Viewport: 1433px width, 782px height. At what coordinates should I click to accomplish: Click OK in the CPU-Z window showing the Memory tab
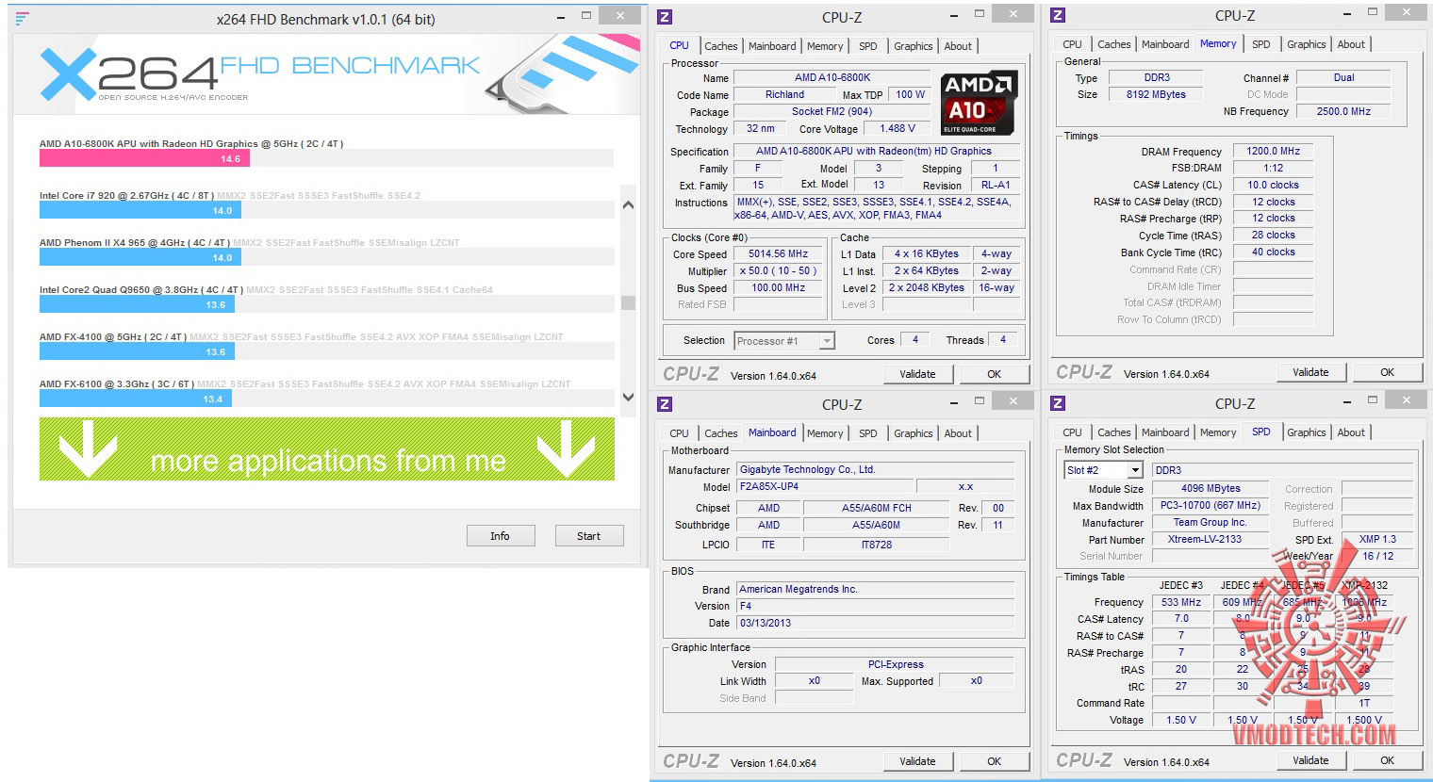(x=1387, y=372)
